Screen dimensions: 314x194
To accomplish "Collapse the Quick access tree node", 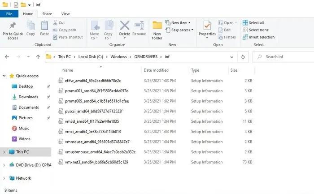I will [4, 76].
